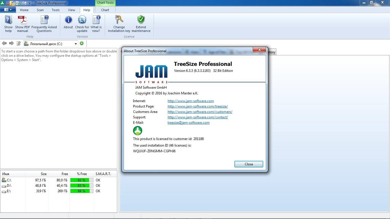Click Change installation key

tap(119, 24)
